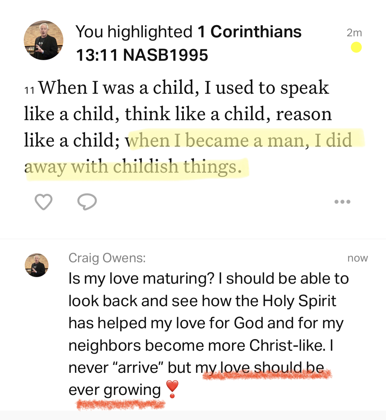This screenshot has height=420, width=386.
Task: Select highlighted line "away with childish things."
Action: pos(133,167)
